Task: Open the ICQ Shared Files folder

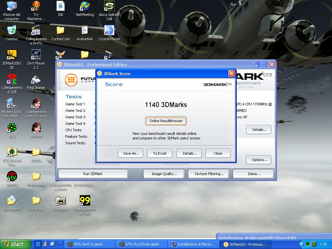Action: (12, 157)
